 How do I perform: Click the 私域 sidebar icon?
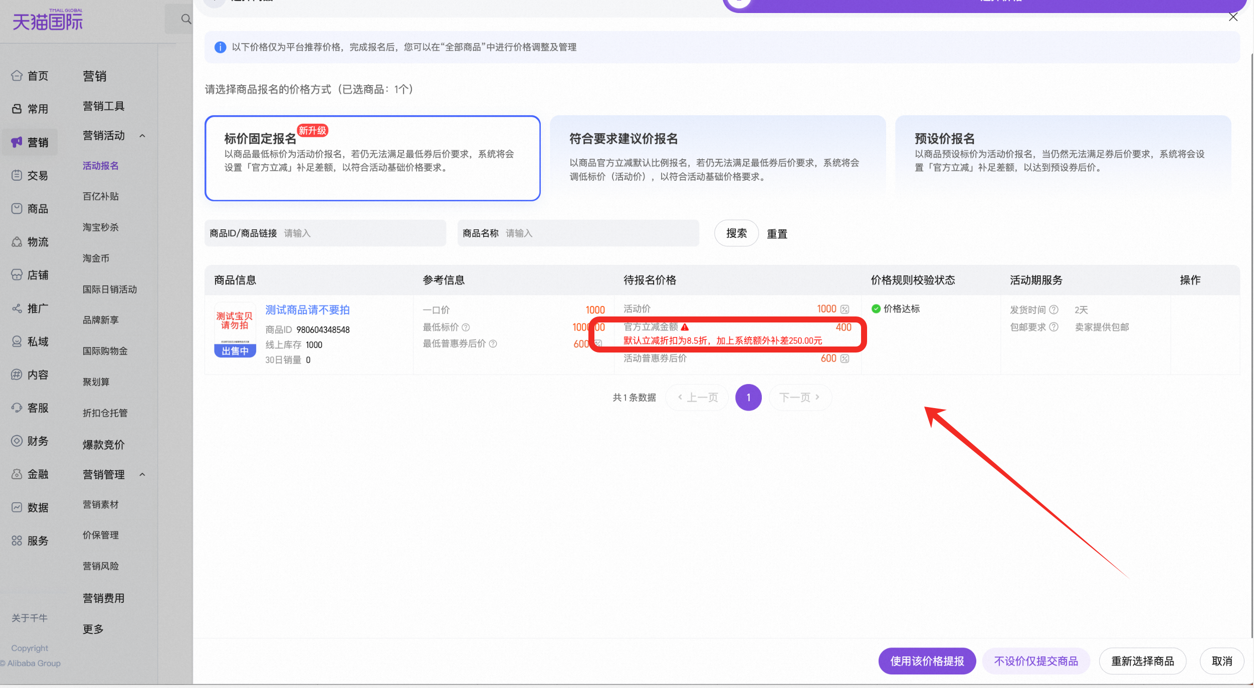[x=17, y=341]
